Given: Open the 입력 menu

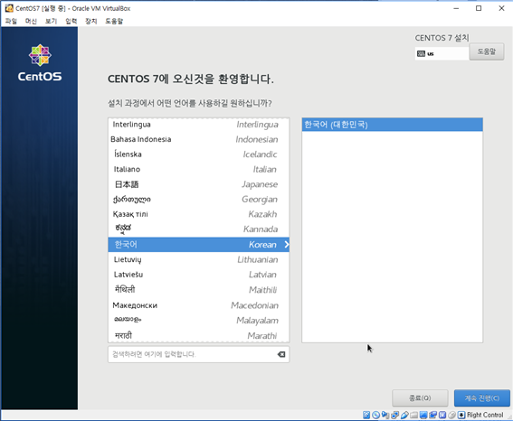Looking at the screenshot, I should click(71, 21).
